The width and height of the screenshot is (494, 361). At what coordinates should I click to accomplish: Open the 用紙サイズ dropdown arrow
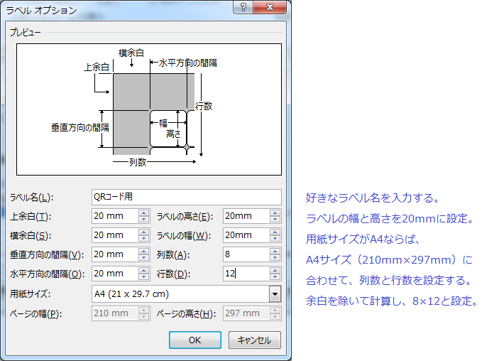click(275, 294)
